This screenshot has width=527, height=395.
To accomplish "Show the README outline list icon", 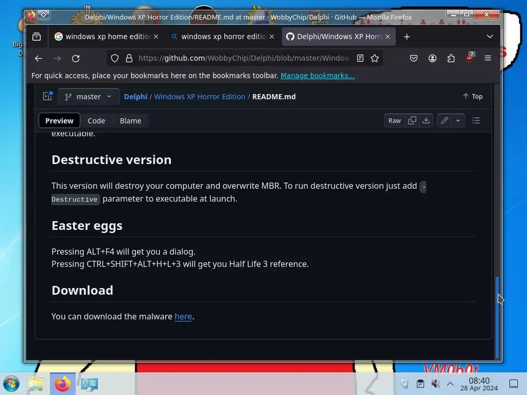I will tap(476, 120).
